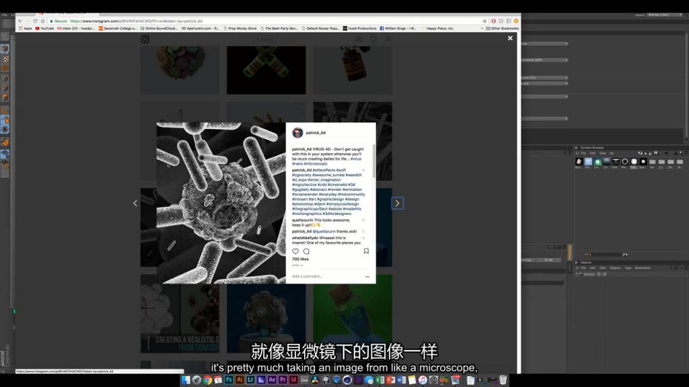The height and width of the screenshot is (387, 689).
Task: Launch Lightroom from the Dock
Action: click(x=250, y=380)
